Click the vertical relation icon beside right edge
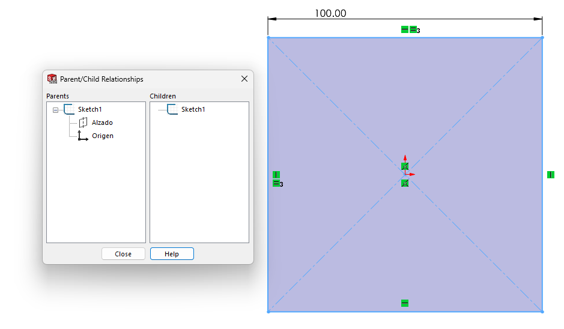 tap(551, 175)
